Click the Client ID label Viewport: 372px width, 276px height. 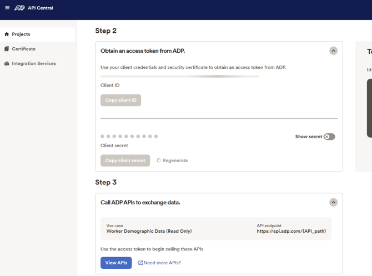pyautogui.click(x=110, y=85)
